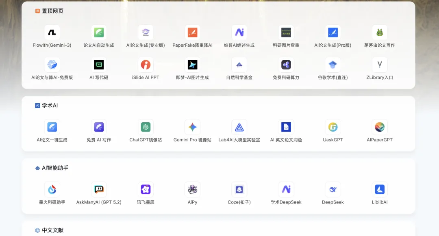Click the robot icon beside AI智能助手
439x236 pixels.
[37, 168]
